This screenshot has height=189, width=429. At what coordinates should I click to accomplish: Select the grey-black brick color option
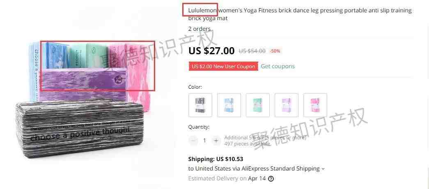[200, 105]
